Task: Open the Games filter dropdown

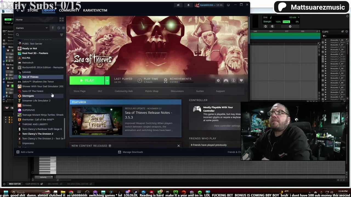Action: [32, 28]
